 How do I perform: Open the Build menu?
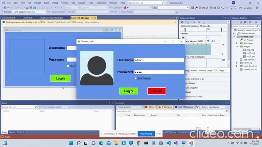(46, 3)
